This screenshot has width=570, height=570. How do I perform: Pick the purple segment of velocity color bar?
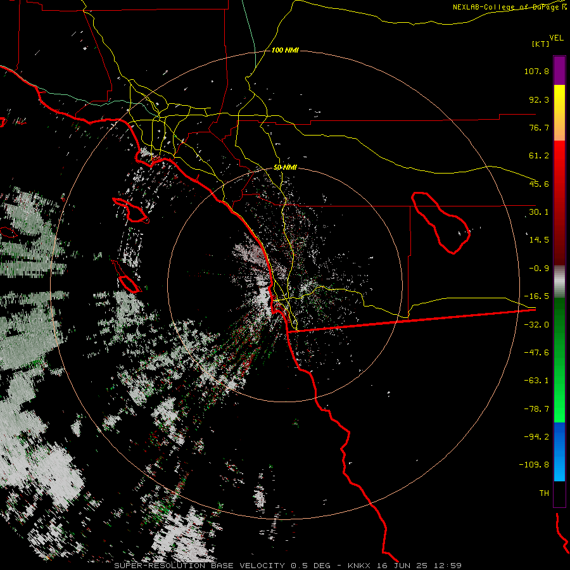point(559,70)
